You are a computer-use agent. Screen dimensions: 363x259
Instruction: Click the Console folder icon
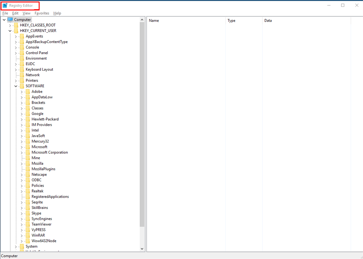tap(22, 47)
